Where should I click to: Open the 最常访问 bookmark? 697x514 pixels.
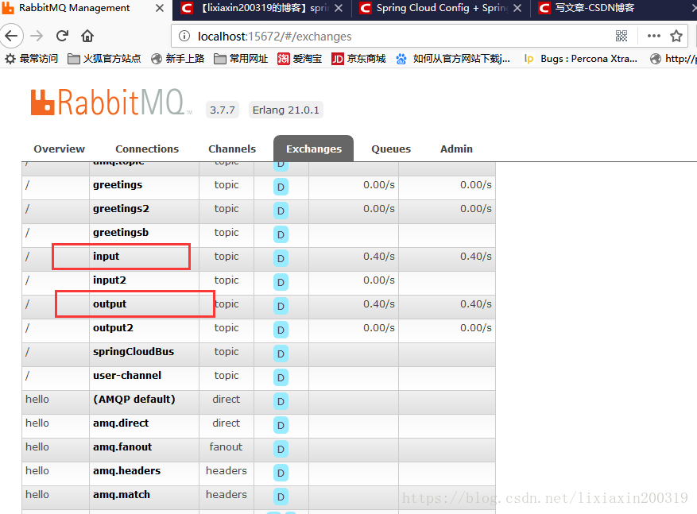32,59
